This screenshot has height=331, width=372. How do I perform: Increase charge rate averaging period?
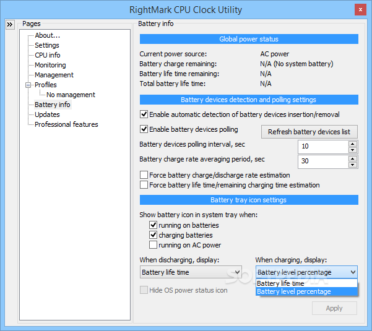click(x=353, y=159)
